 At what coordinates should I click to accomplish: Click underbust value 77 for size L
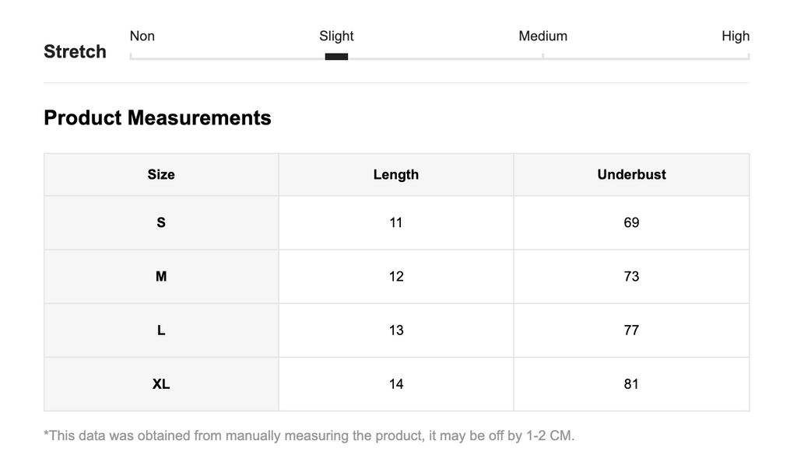click(x=631, y=330)
